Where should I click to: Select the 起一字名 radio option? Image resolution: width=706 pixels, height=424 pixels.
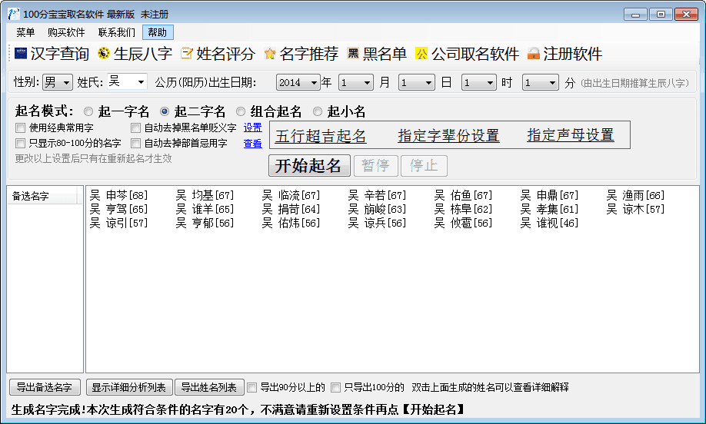[x=88, y=111]
